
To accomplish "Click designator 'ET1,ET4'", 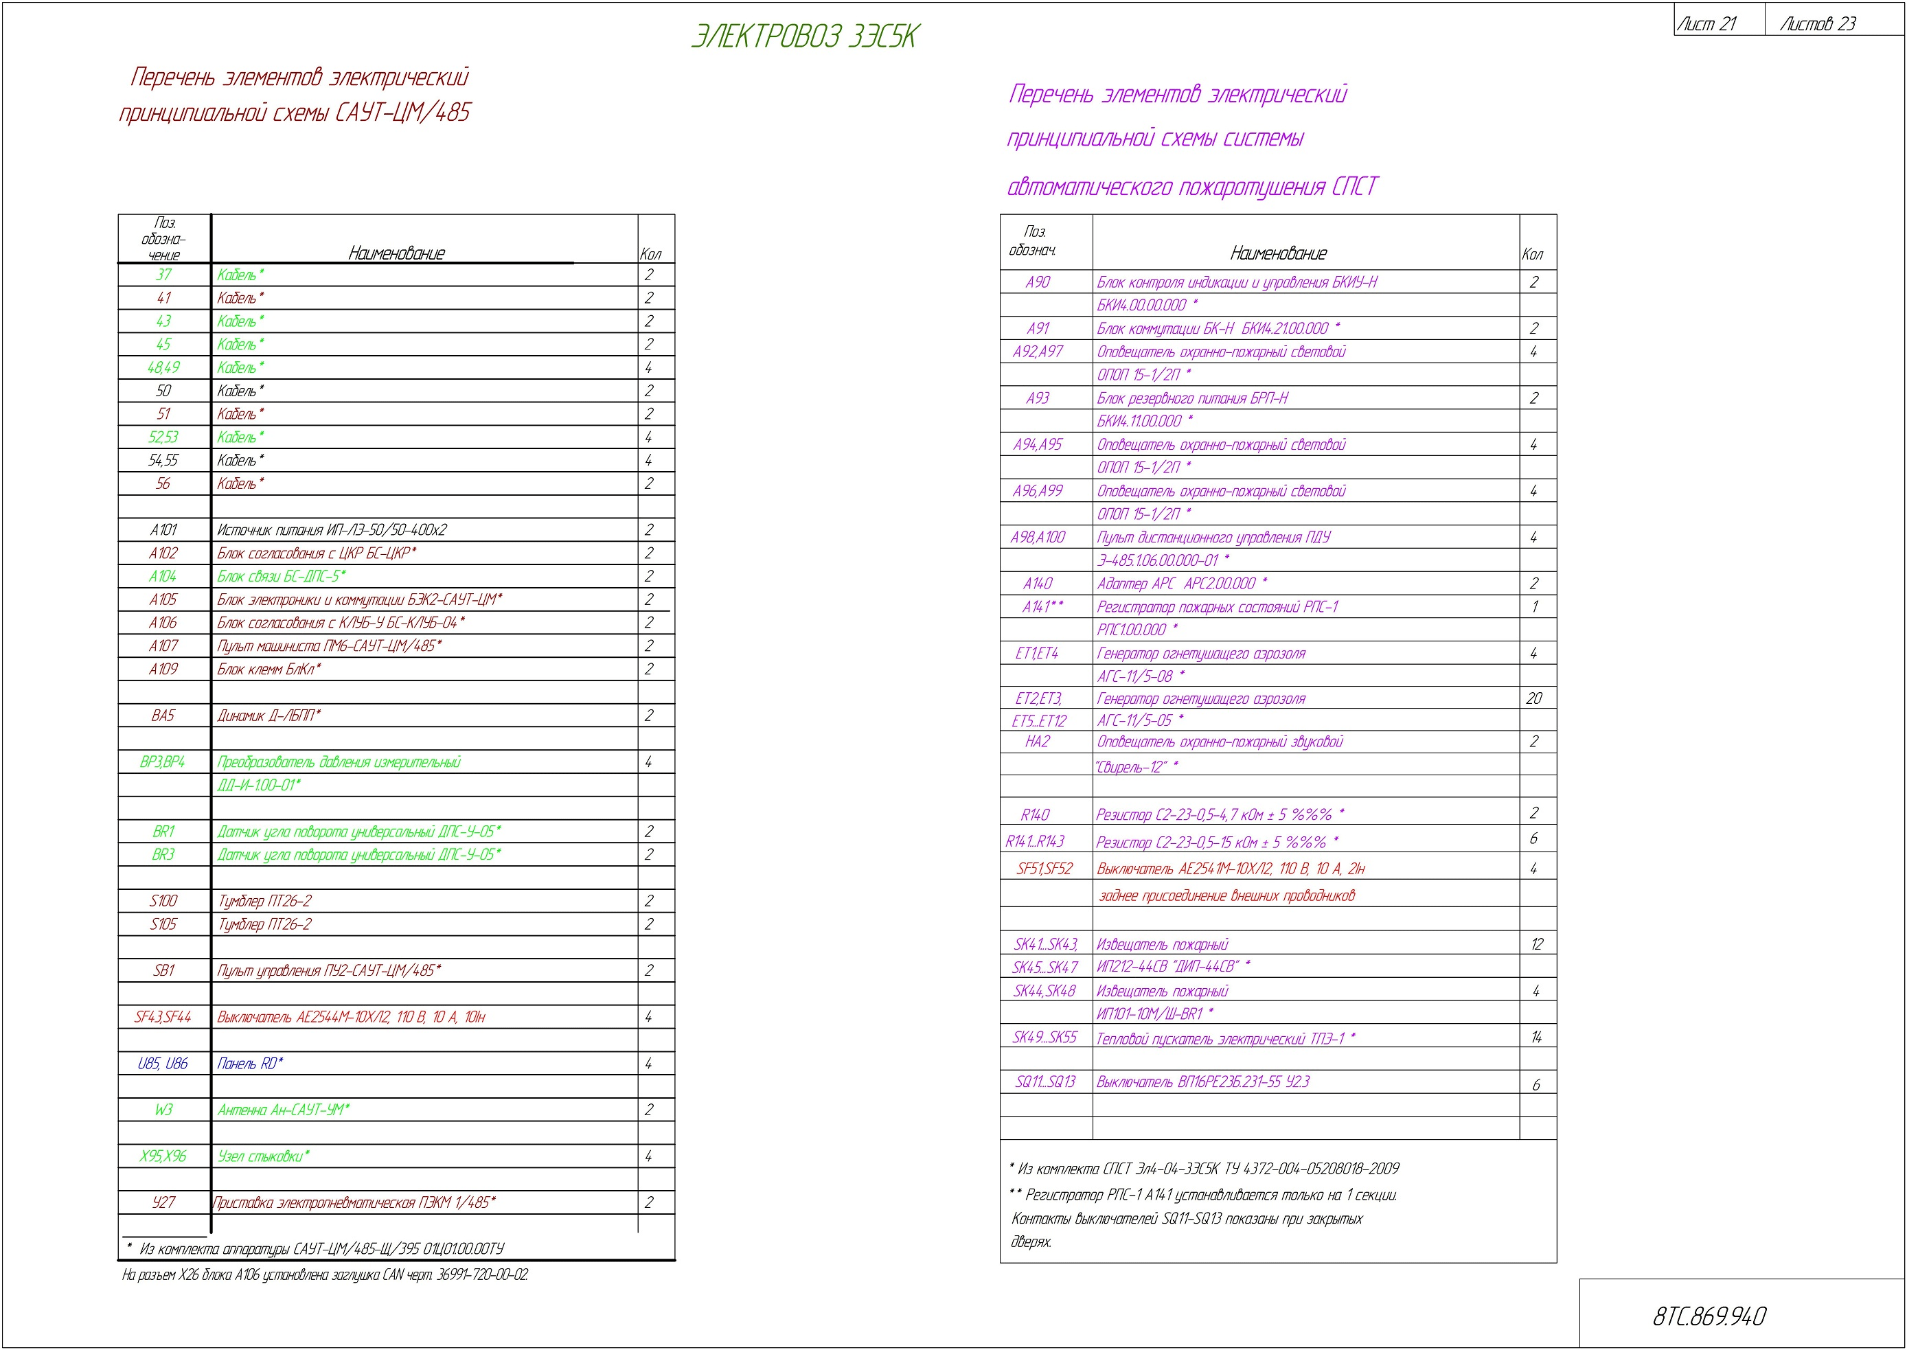I will 1038,654.
